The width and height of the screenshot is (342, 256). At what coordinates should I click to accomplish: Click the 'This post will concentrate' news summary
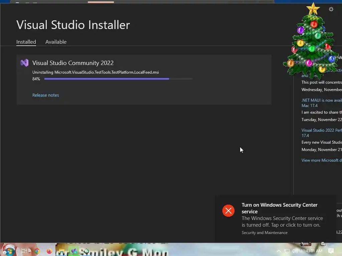(322, 82)
